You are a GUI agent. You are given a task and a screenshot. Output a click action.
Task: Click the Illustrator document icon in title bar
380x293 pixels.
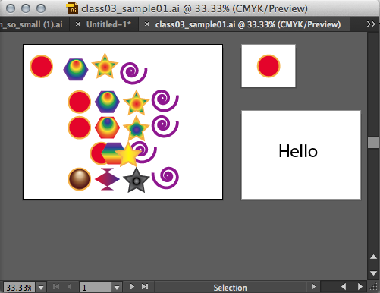(72, 8)
